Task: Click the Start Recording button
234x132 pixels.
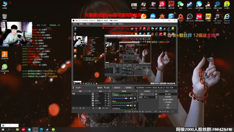Action: click(x=168, y=97)
